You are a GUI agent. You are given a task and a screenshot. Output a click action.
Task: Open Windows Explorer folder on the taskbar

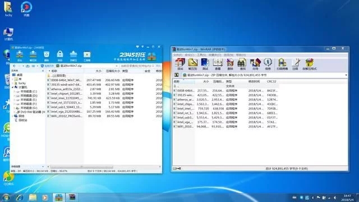pos(33,198)
